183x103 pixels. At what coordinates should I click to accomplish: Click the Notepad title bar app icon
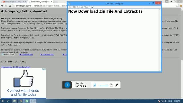(x=69, y=4)
